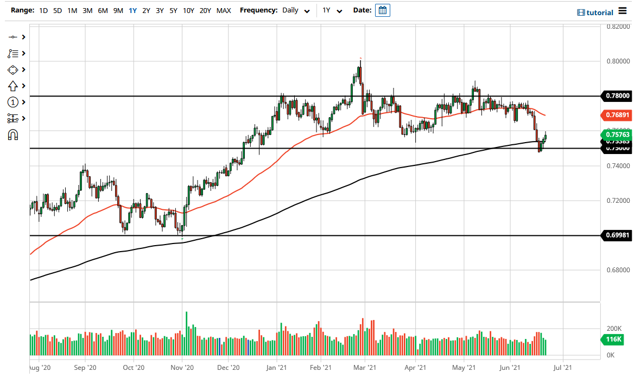The image size is (634, 378).
Task: Toggle the magnet snap tool
Action: point(13,134)
